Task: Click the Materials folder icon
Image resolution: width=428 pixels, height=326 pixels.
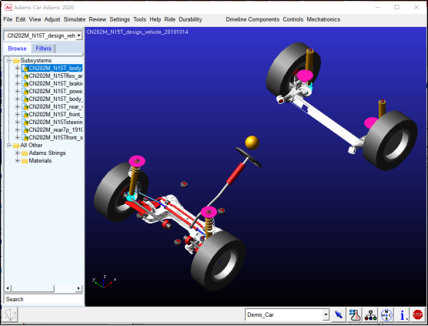Action: [x=25, y=160]
